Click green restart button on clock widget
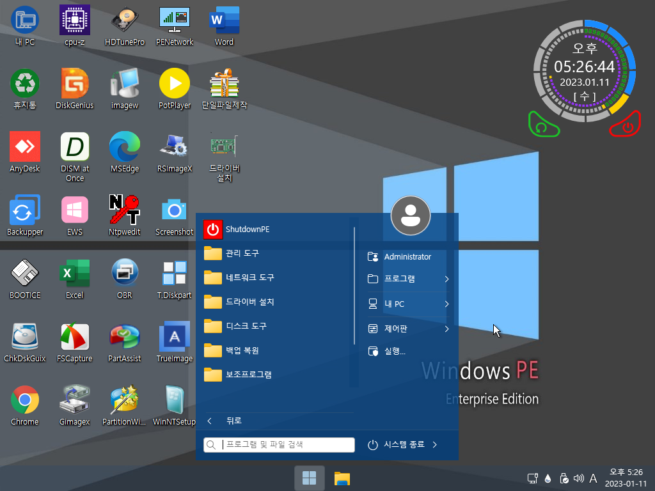The width and height of the screenshot is (655, 491). coord(542,125)
